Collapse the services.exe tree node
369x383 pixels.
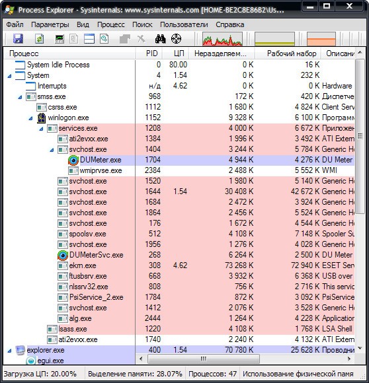[41, 129]
